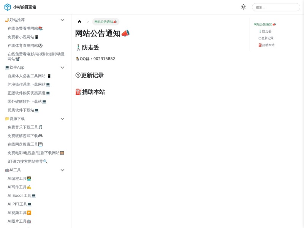Screen dimensions: 304x228
Task: Collapse the AI工具 sidebar section
Action: [62, 170]
